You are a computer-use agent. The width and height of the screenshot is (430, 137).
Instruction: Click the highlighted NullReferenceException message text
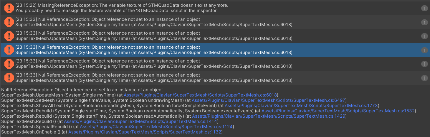coord(153,50)
